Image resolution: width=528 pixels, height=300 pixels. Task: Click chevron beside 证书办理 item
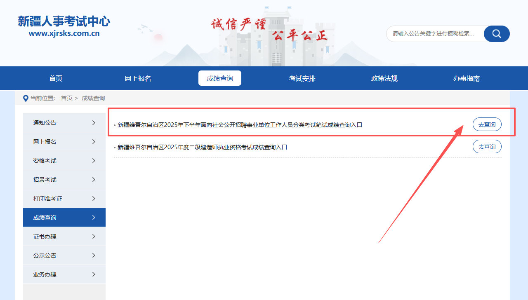pos(94,237)
